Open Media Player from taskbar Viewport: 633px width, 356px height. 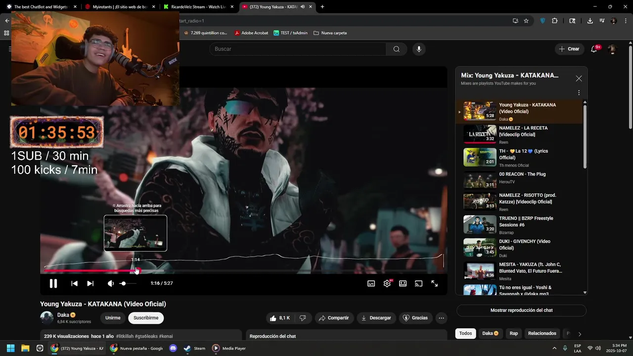[x=229, y=348]
